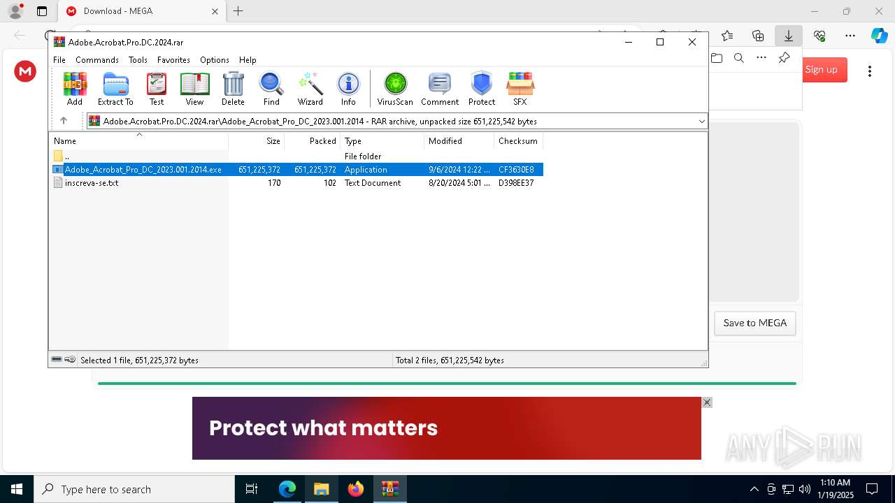The image size is (895, 503).
Task: Click the Protect what matters banner
Action: coord(446,428)
